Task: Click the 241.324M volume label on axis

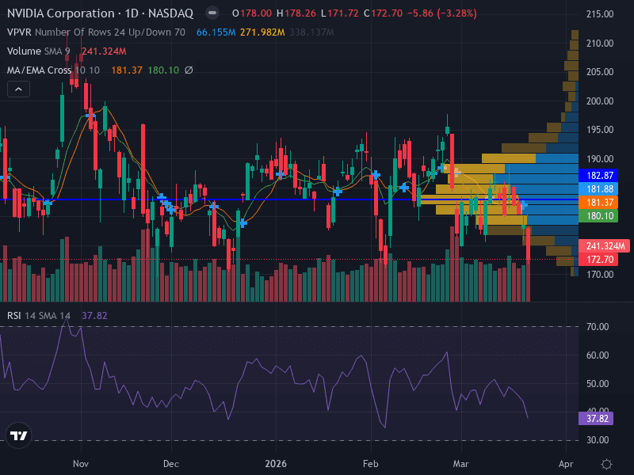Action: (x=604, y=246)
